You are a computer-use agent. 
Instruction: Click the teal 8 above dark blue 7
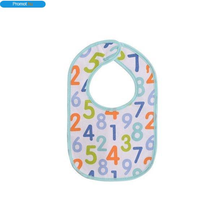(x=137, y=132)
